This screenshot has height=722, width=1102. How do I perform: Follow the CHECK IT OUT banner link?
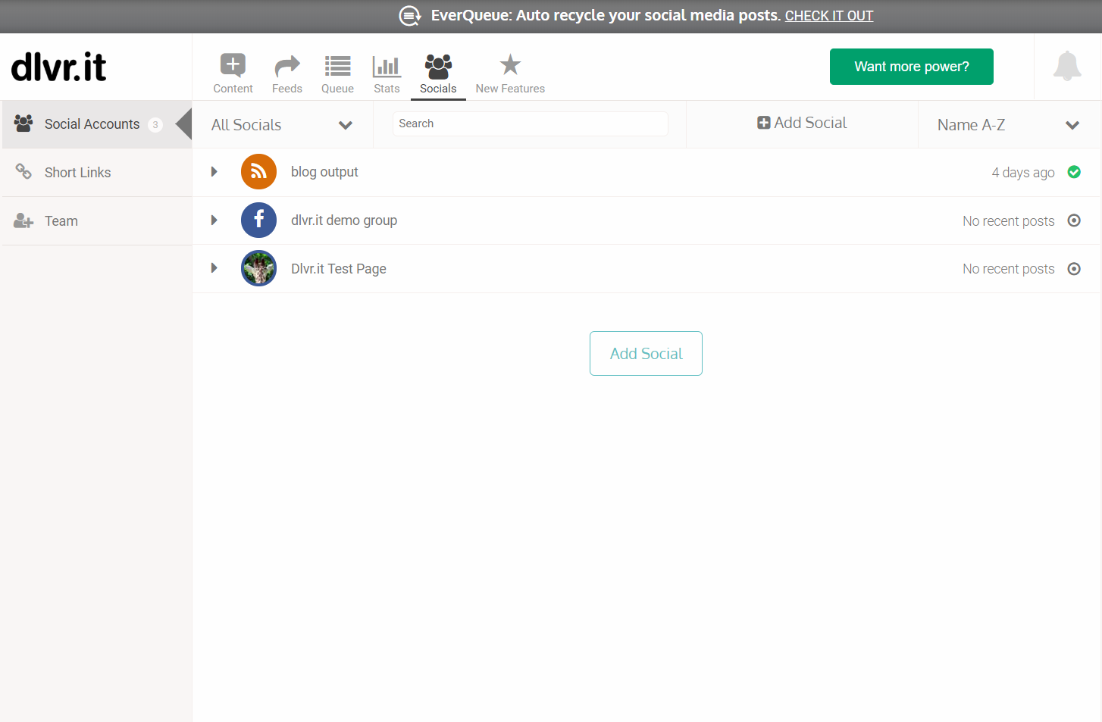point(829,16)
